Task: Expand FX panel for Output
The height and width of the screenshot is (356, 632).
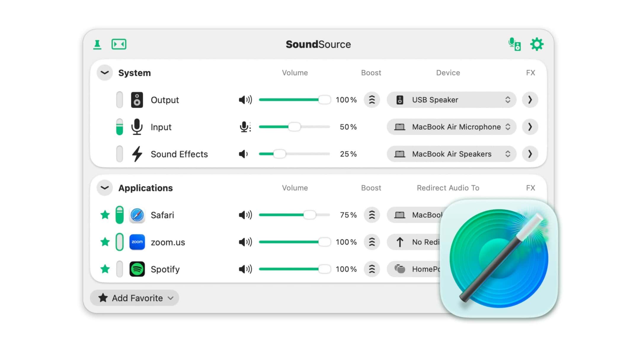Action: (530, 100)
